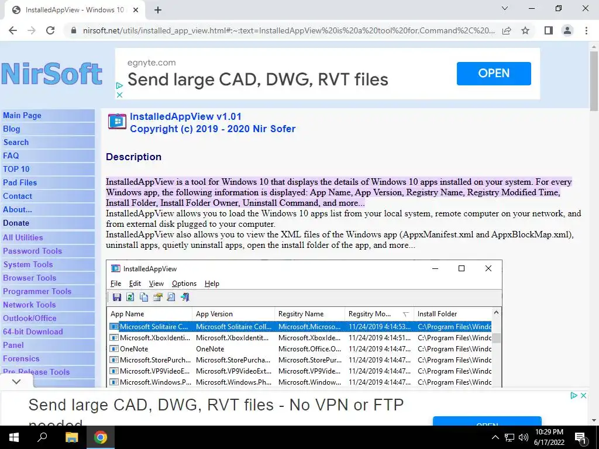
Task: Open All Utilities link
Action: click(x=23, y=237)
